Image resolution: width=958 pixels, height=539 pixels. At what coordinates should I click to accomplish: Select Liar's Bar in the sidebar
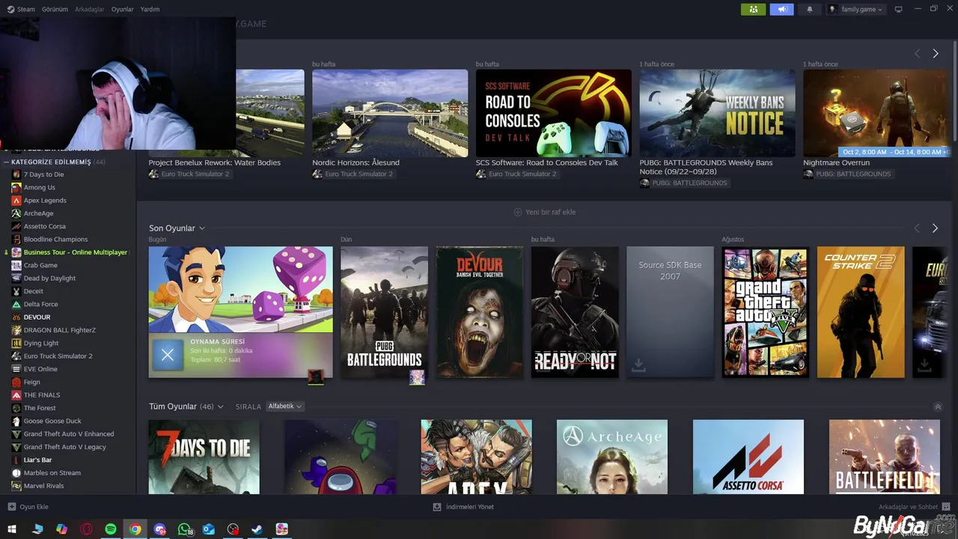click(x=37, y=460)
